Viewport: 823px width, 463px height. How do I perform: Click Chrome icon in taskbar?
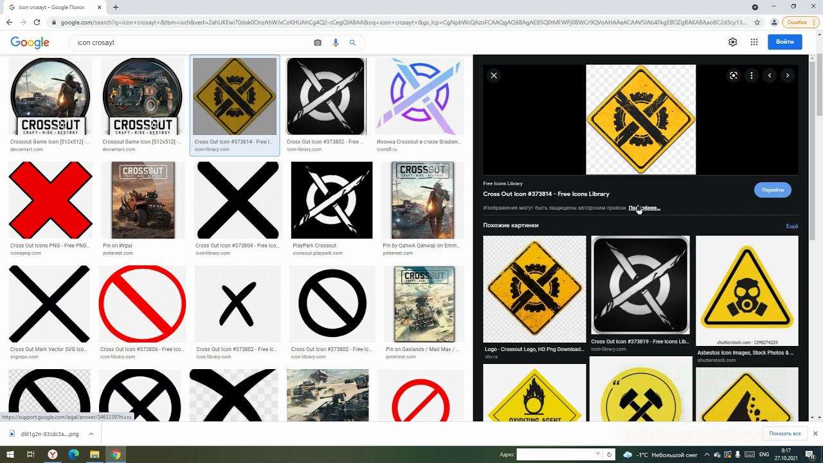coord(116,455)
